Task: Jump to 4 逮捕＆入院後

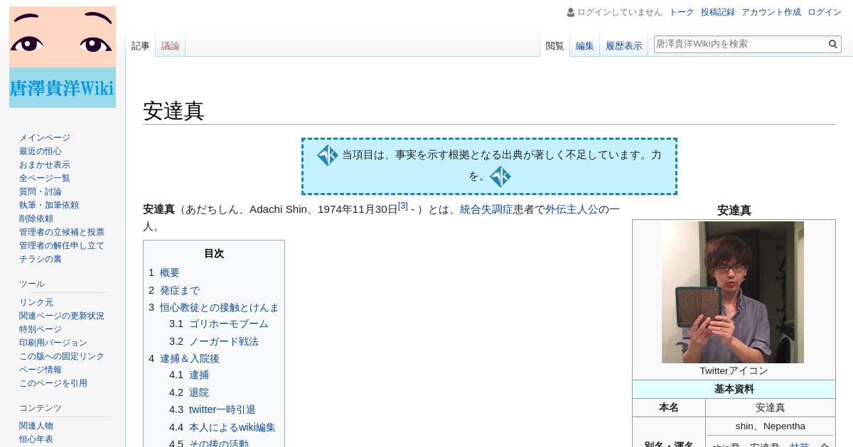Action: (x=184, y=358)
